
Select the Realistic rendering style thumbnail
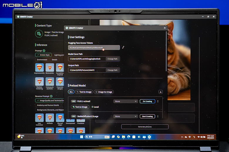(x=39, y=82)
